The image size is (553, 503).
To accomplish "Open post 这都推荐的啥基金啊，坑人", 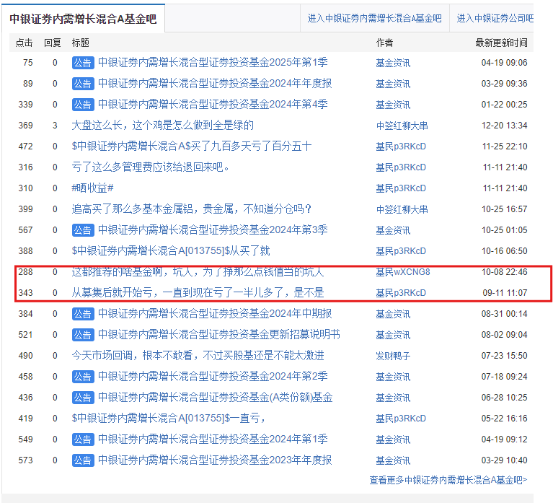I will pyautogui.click(x=198, y=272).
